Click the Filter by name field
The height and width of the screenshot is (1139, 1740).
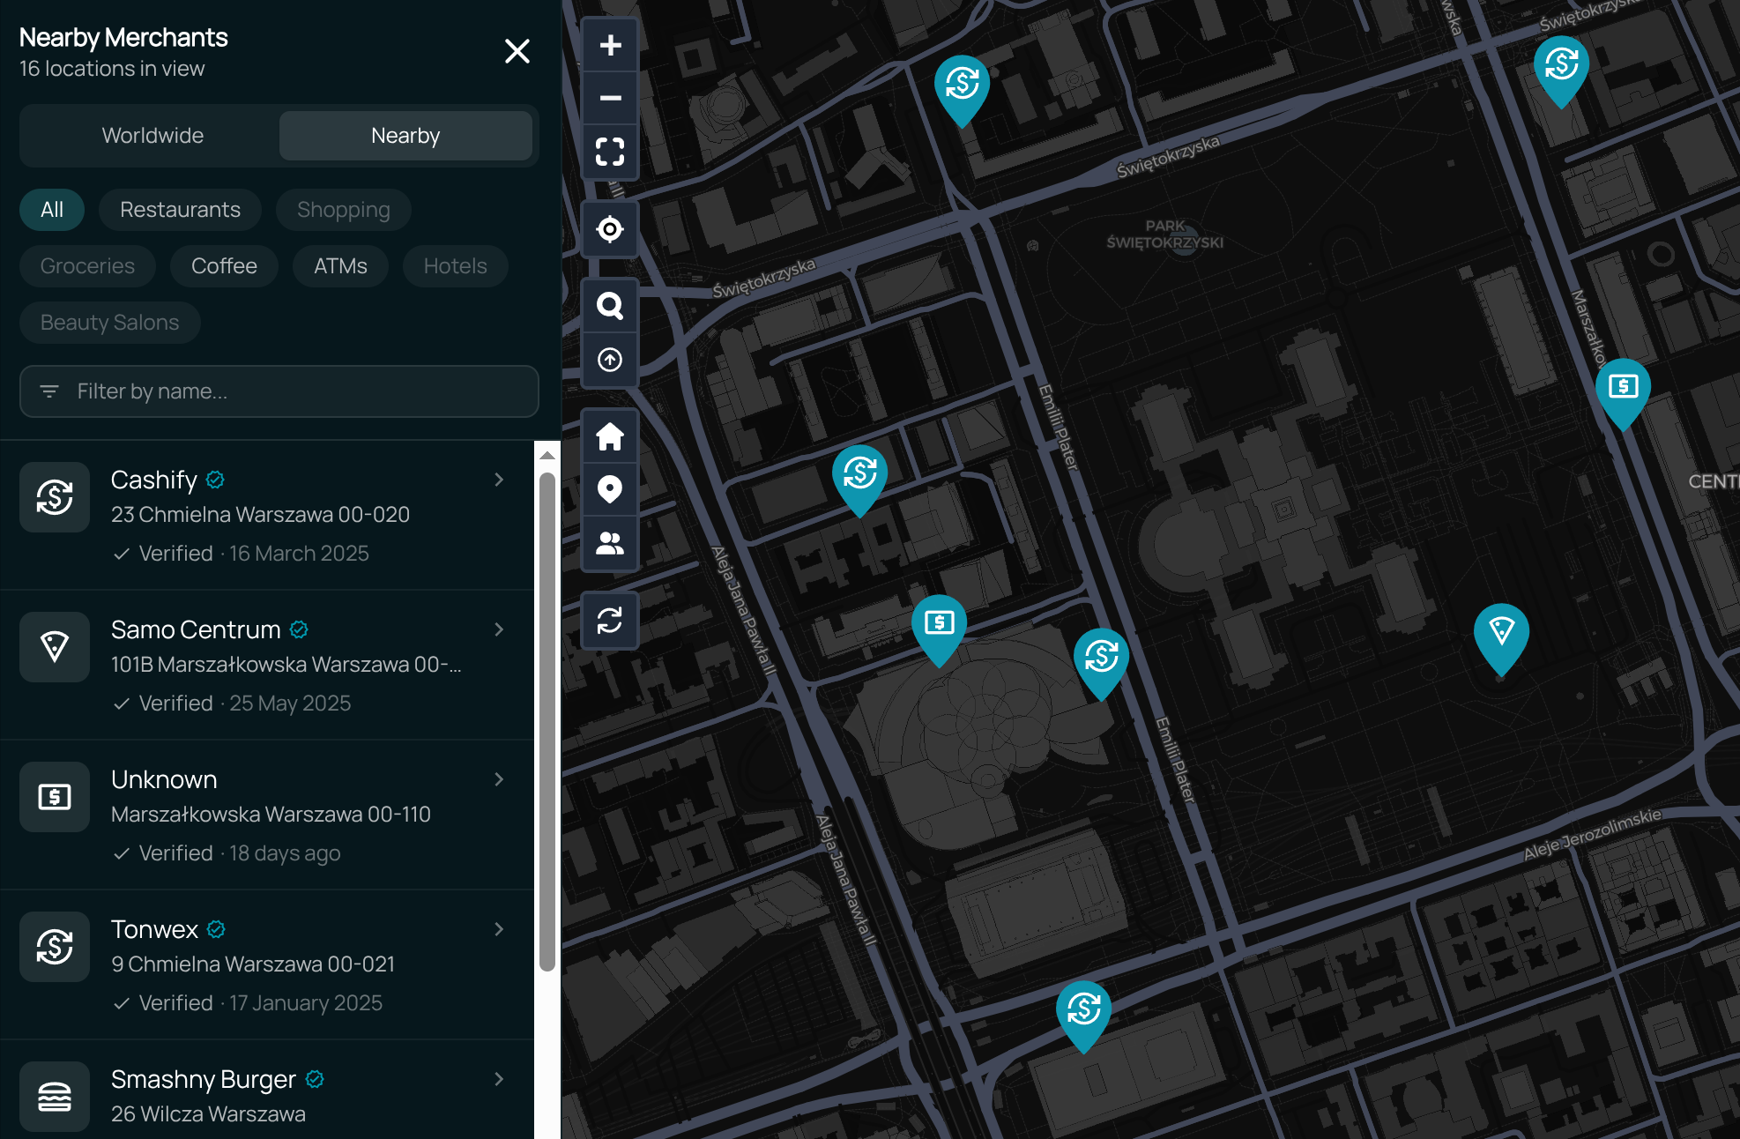[x=279, y=391]
